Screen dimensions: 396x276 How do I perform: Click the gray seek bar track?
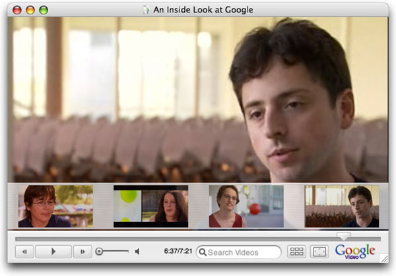[x=198, y=239]
